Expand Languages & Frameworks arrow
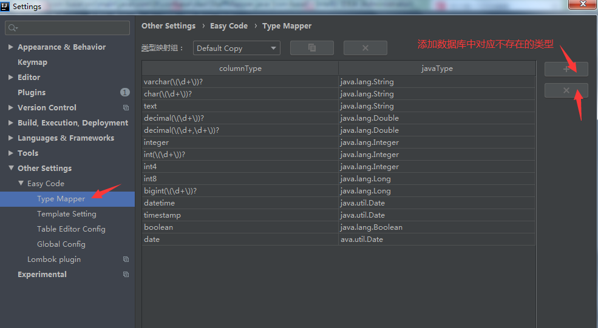 click(11, 138)
